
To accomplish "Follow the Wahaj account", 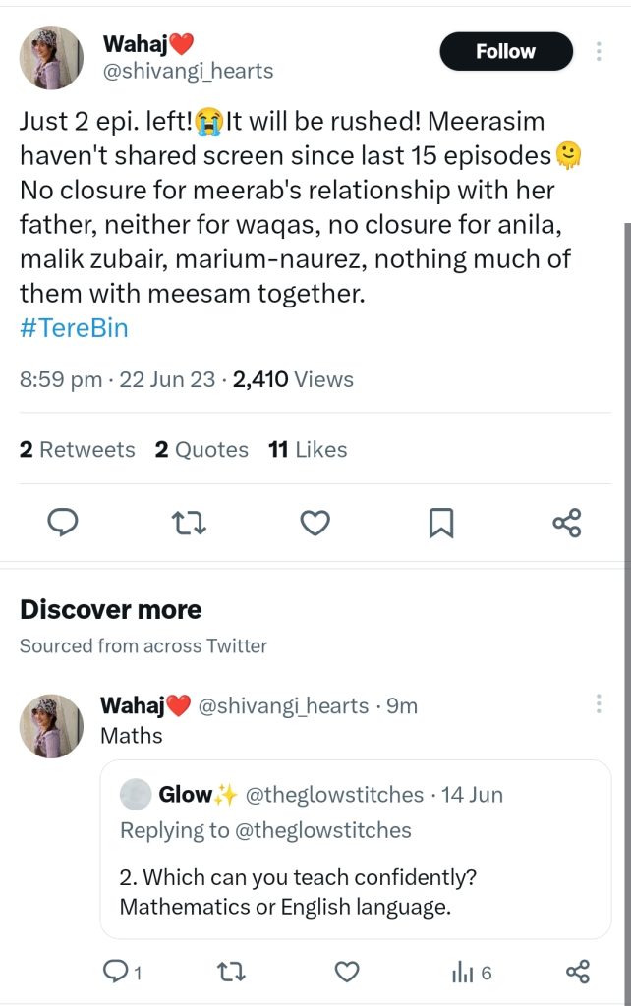I will point(505,51).
